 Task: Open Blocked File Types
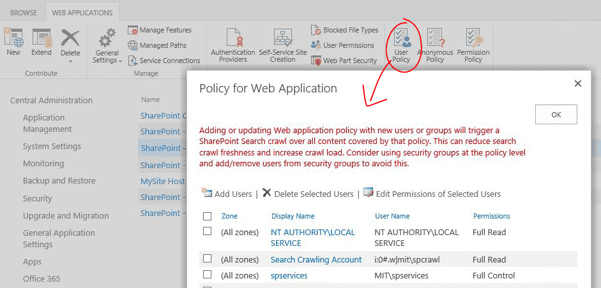click(345, 30)
